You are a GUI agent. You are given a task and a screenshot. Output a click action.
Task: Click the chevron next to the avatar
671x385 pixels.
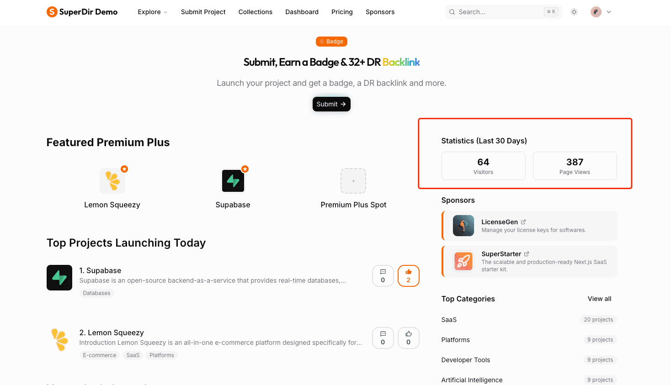(x=609, y=12)
